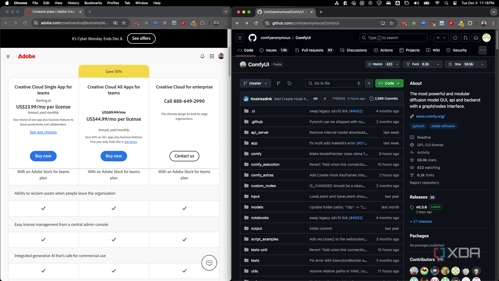499x281 pixels.
Task: Open the See app choices link
Action: pyautogui.click(x=43, y=132)
